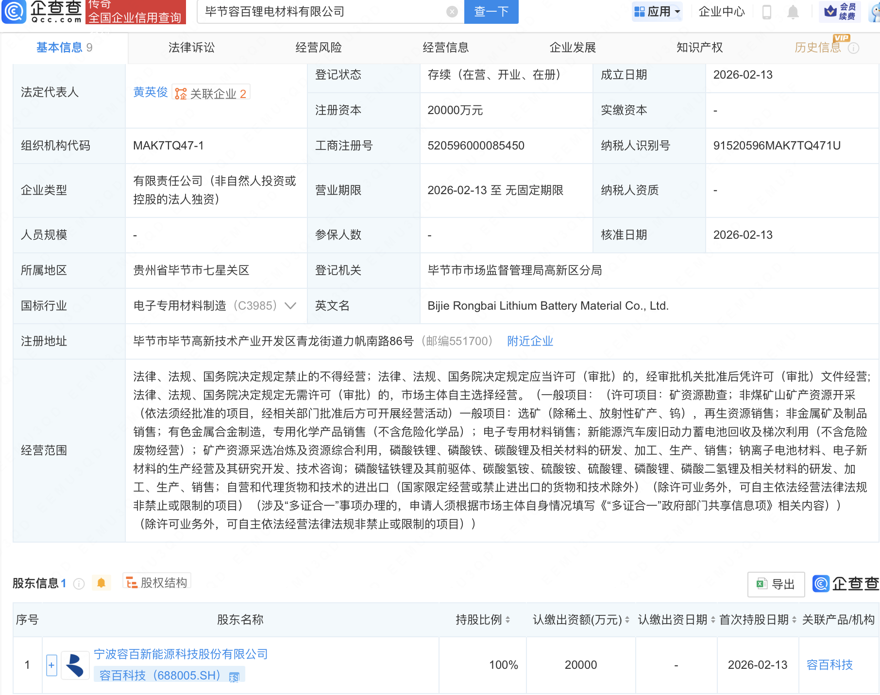Click the 宁波容百 shareholder logo thumbnail
Image resolution: width=880 pixels, height=695 pixels.
coord(75,665)
